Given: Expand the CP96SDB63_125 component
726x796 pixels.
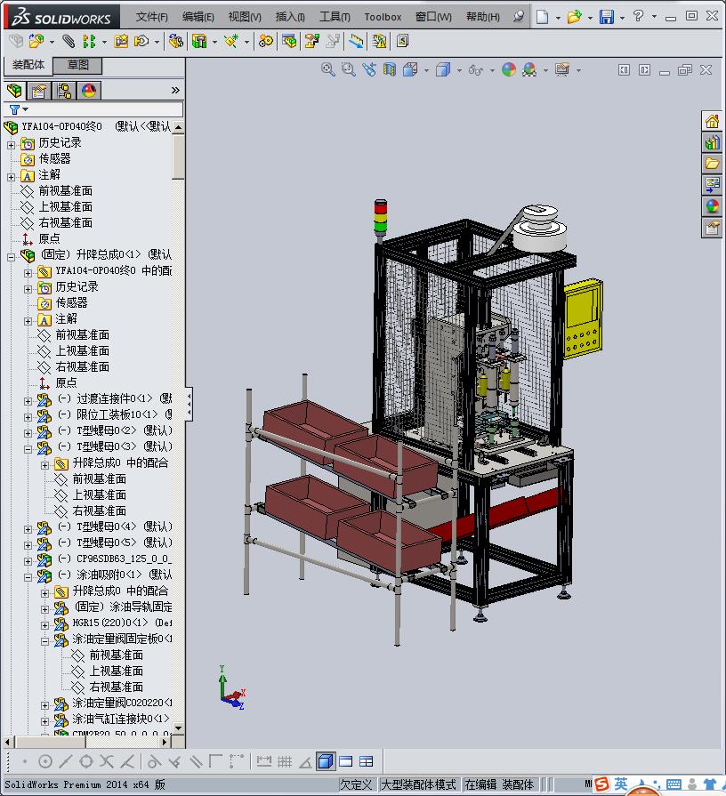Looking at the screenshot, I should [x=28, y=561].
